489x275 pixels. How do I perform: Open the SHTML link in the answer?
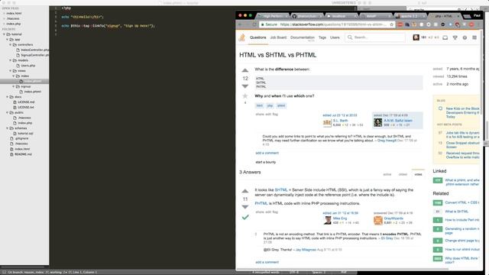tap(281, 190)
